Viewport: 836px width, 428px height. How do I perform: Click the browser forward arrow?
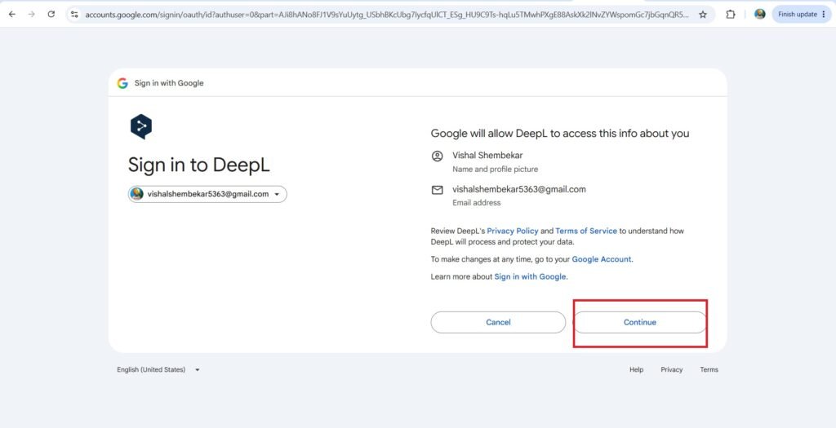[x=32, y=15]
